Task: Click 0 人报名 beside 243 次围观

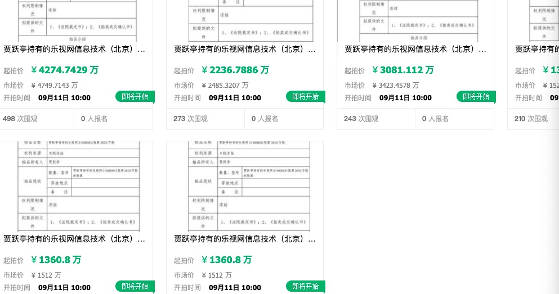Action: [x=435, y=119]
